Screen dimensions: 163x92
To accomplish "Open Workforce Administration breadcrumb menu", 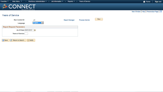I will point(37,2).
